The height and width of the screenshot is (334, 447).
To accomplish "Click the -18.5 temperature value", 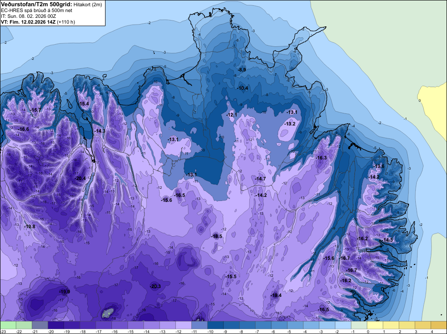I will tap(217, 236).
